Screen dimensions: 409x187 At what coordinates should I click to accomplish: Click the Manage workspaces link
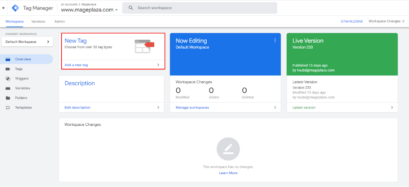click(192, 107)
